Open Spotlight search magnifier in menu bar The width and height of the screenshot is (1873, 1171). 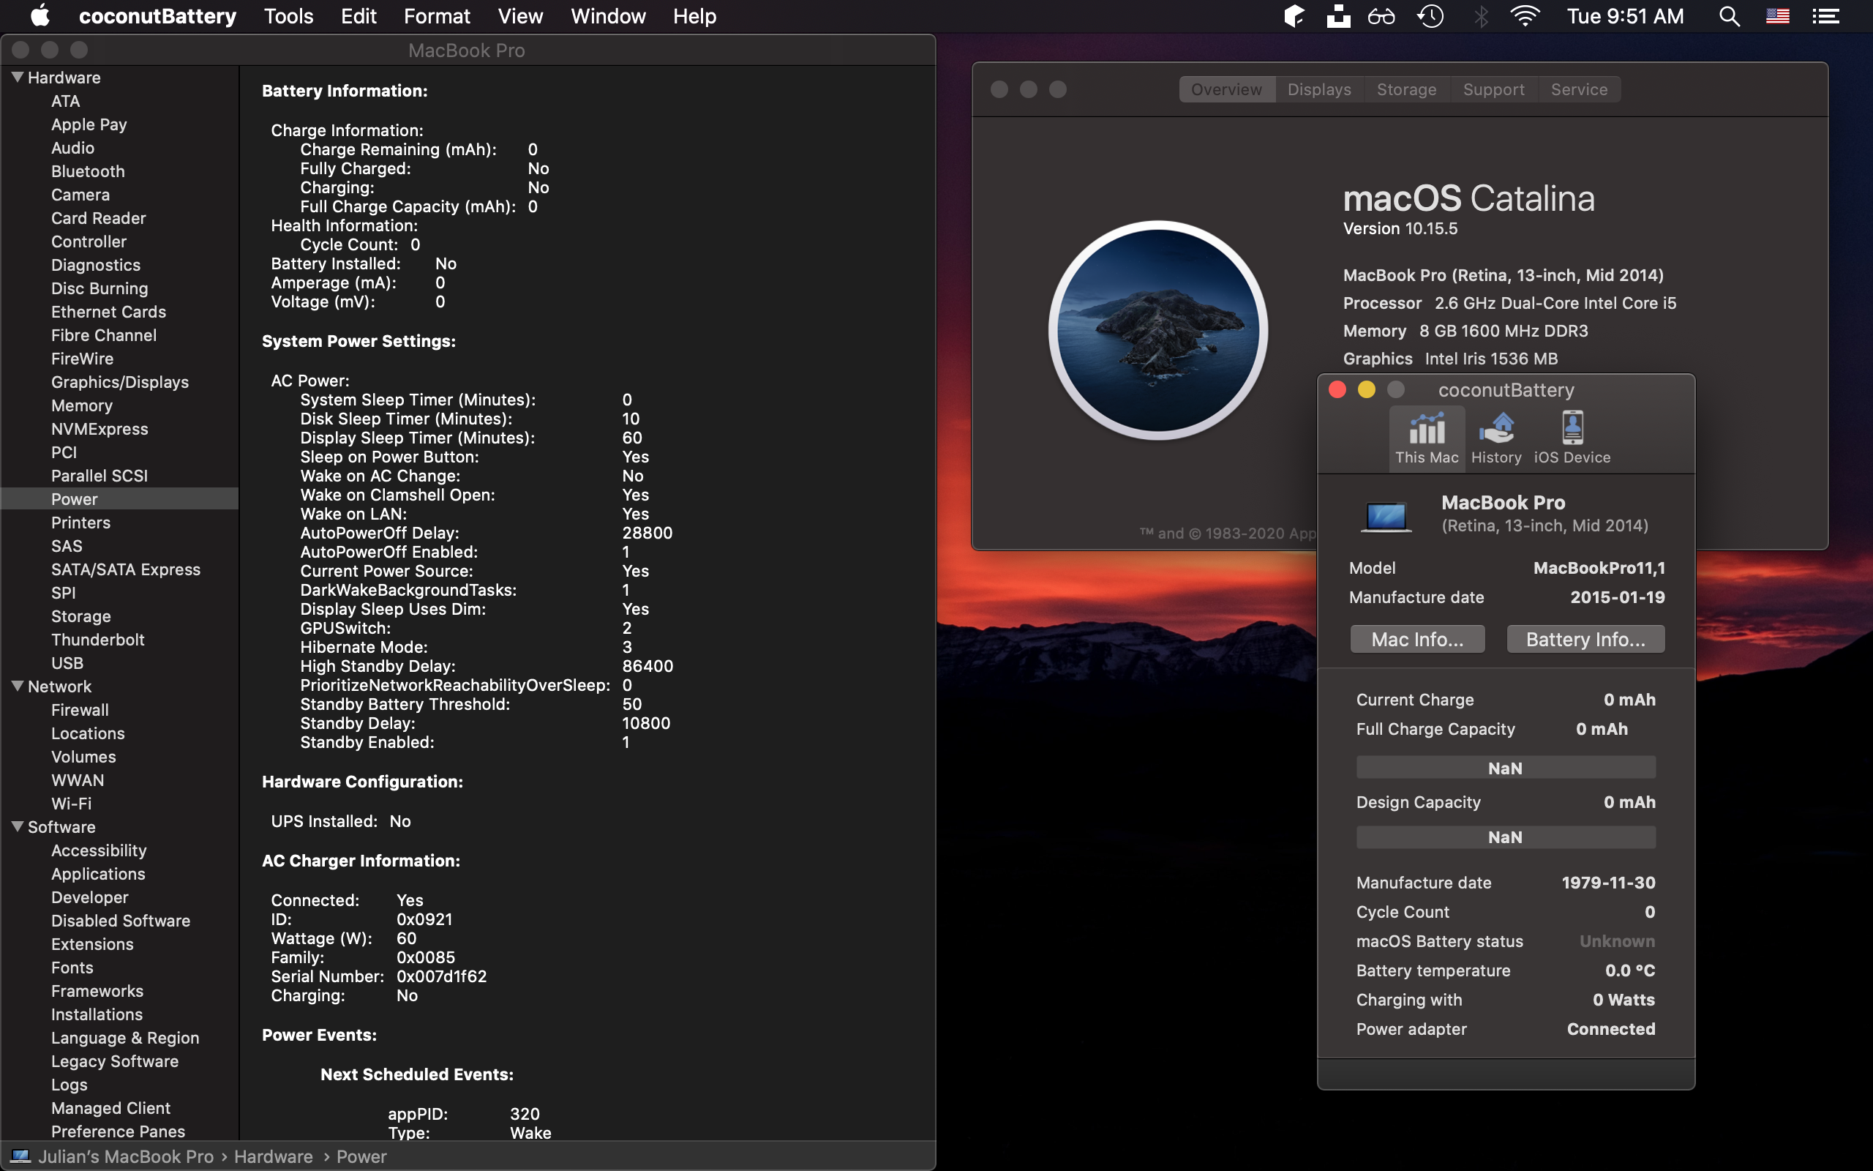pos(1728,16)
